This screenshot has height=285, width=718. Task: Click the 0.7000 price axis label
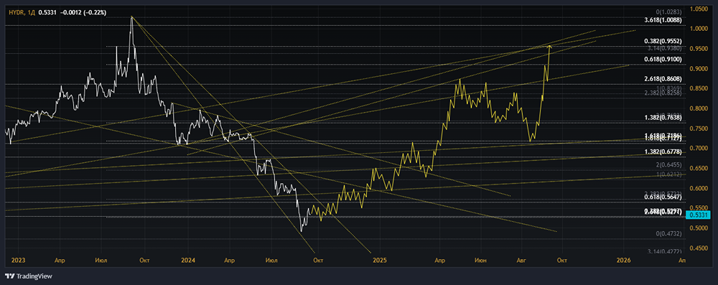tap(699, 149)
